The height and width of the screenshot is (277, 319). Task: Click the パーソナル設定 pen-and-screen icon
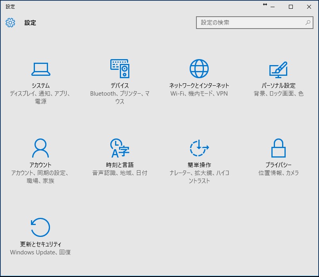click(278, 68)
